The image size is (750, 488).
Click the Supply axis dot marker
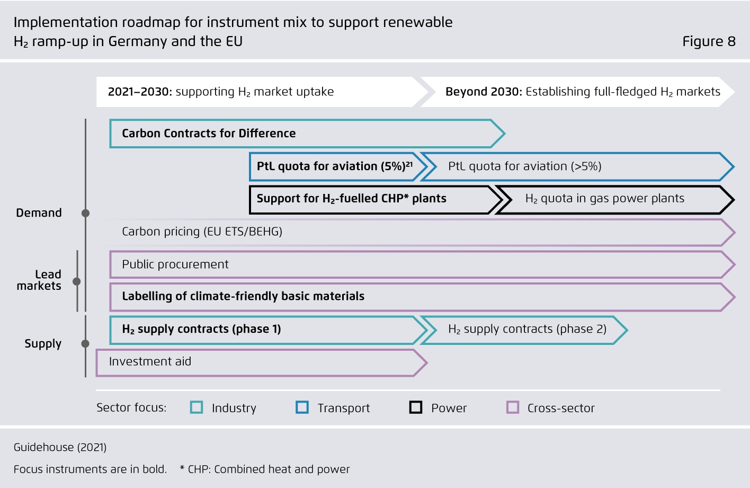point(85,344)
